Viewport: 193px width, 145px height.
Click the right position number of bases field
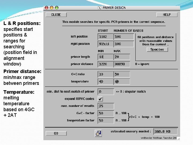tap(124, 44)
